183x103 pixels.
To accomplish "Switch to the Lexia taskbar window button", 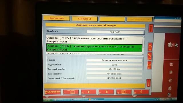I will tap(96, 99).
